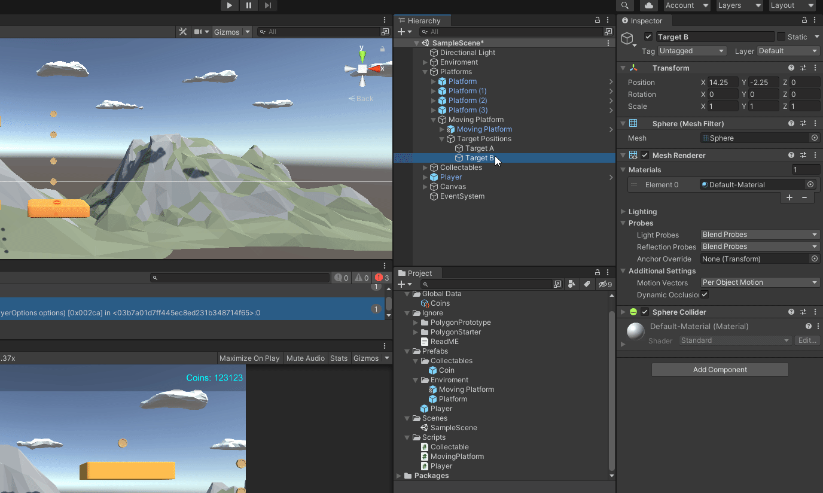
Task: Click the Add Component button
Action: (720, 370)
